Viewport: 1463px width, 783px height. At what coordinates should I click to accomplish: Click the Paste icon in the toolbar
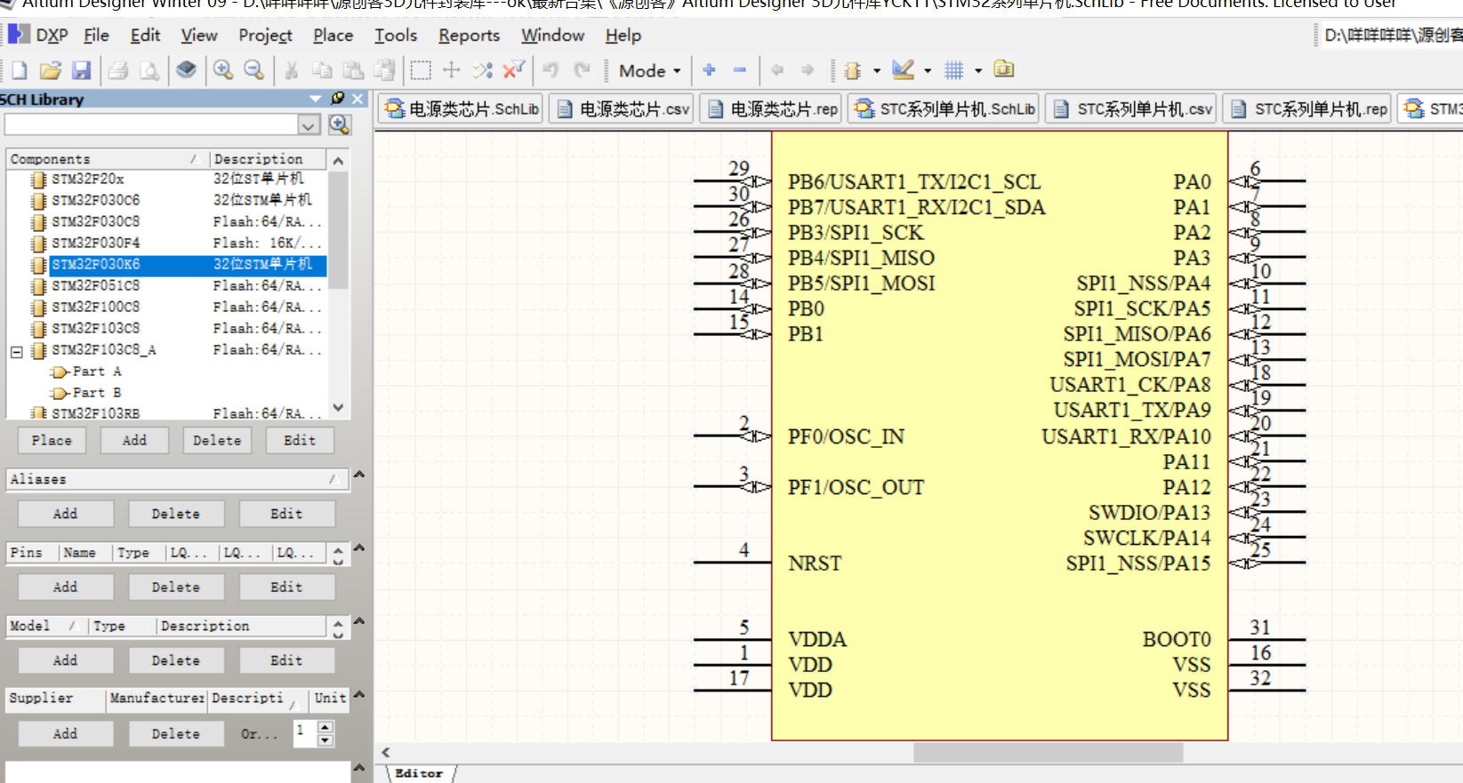(353, 70)
